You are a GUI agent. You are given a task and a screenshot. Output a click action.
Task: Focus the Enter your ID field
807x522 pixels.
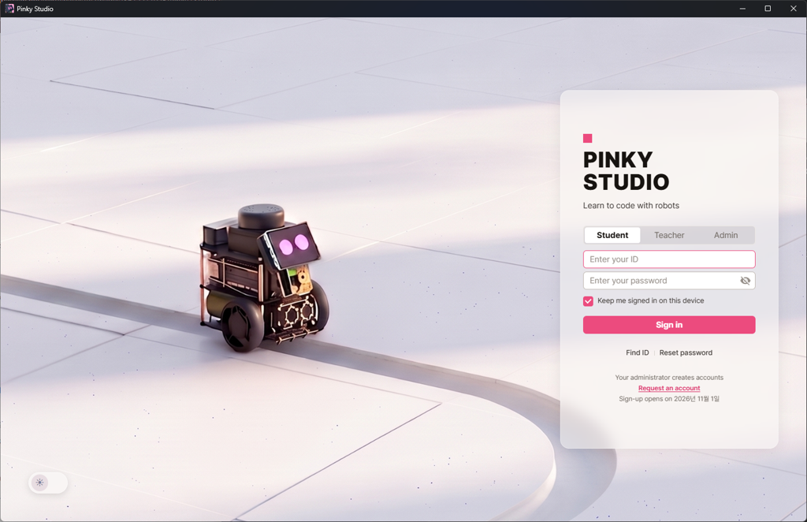[x=669, y=259]
